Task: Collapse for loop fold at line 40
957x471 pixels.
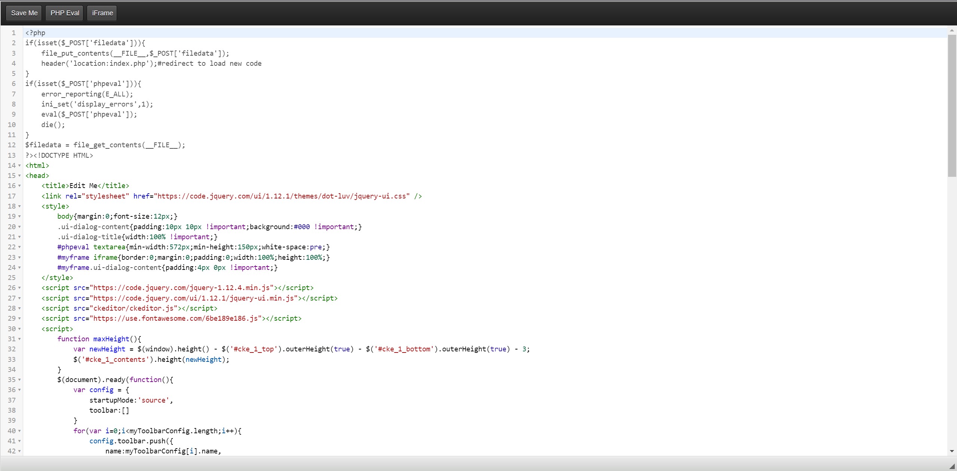Action: pos(19,431)
